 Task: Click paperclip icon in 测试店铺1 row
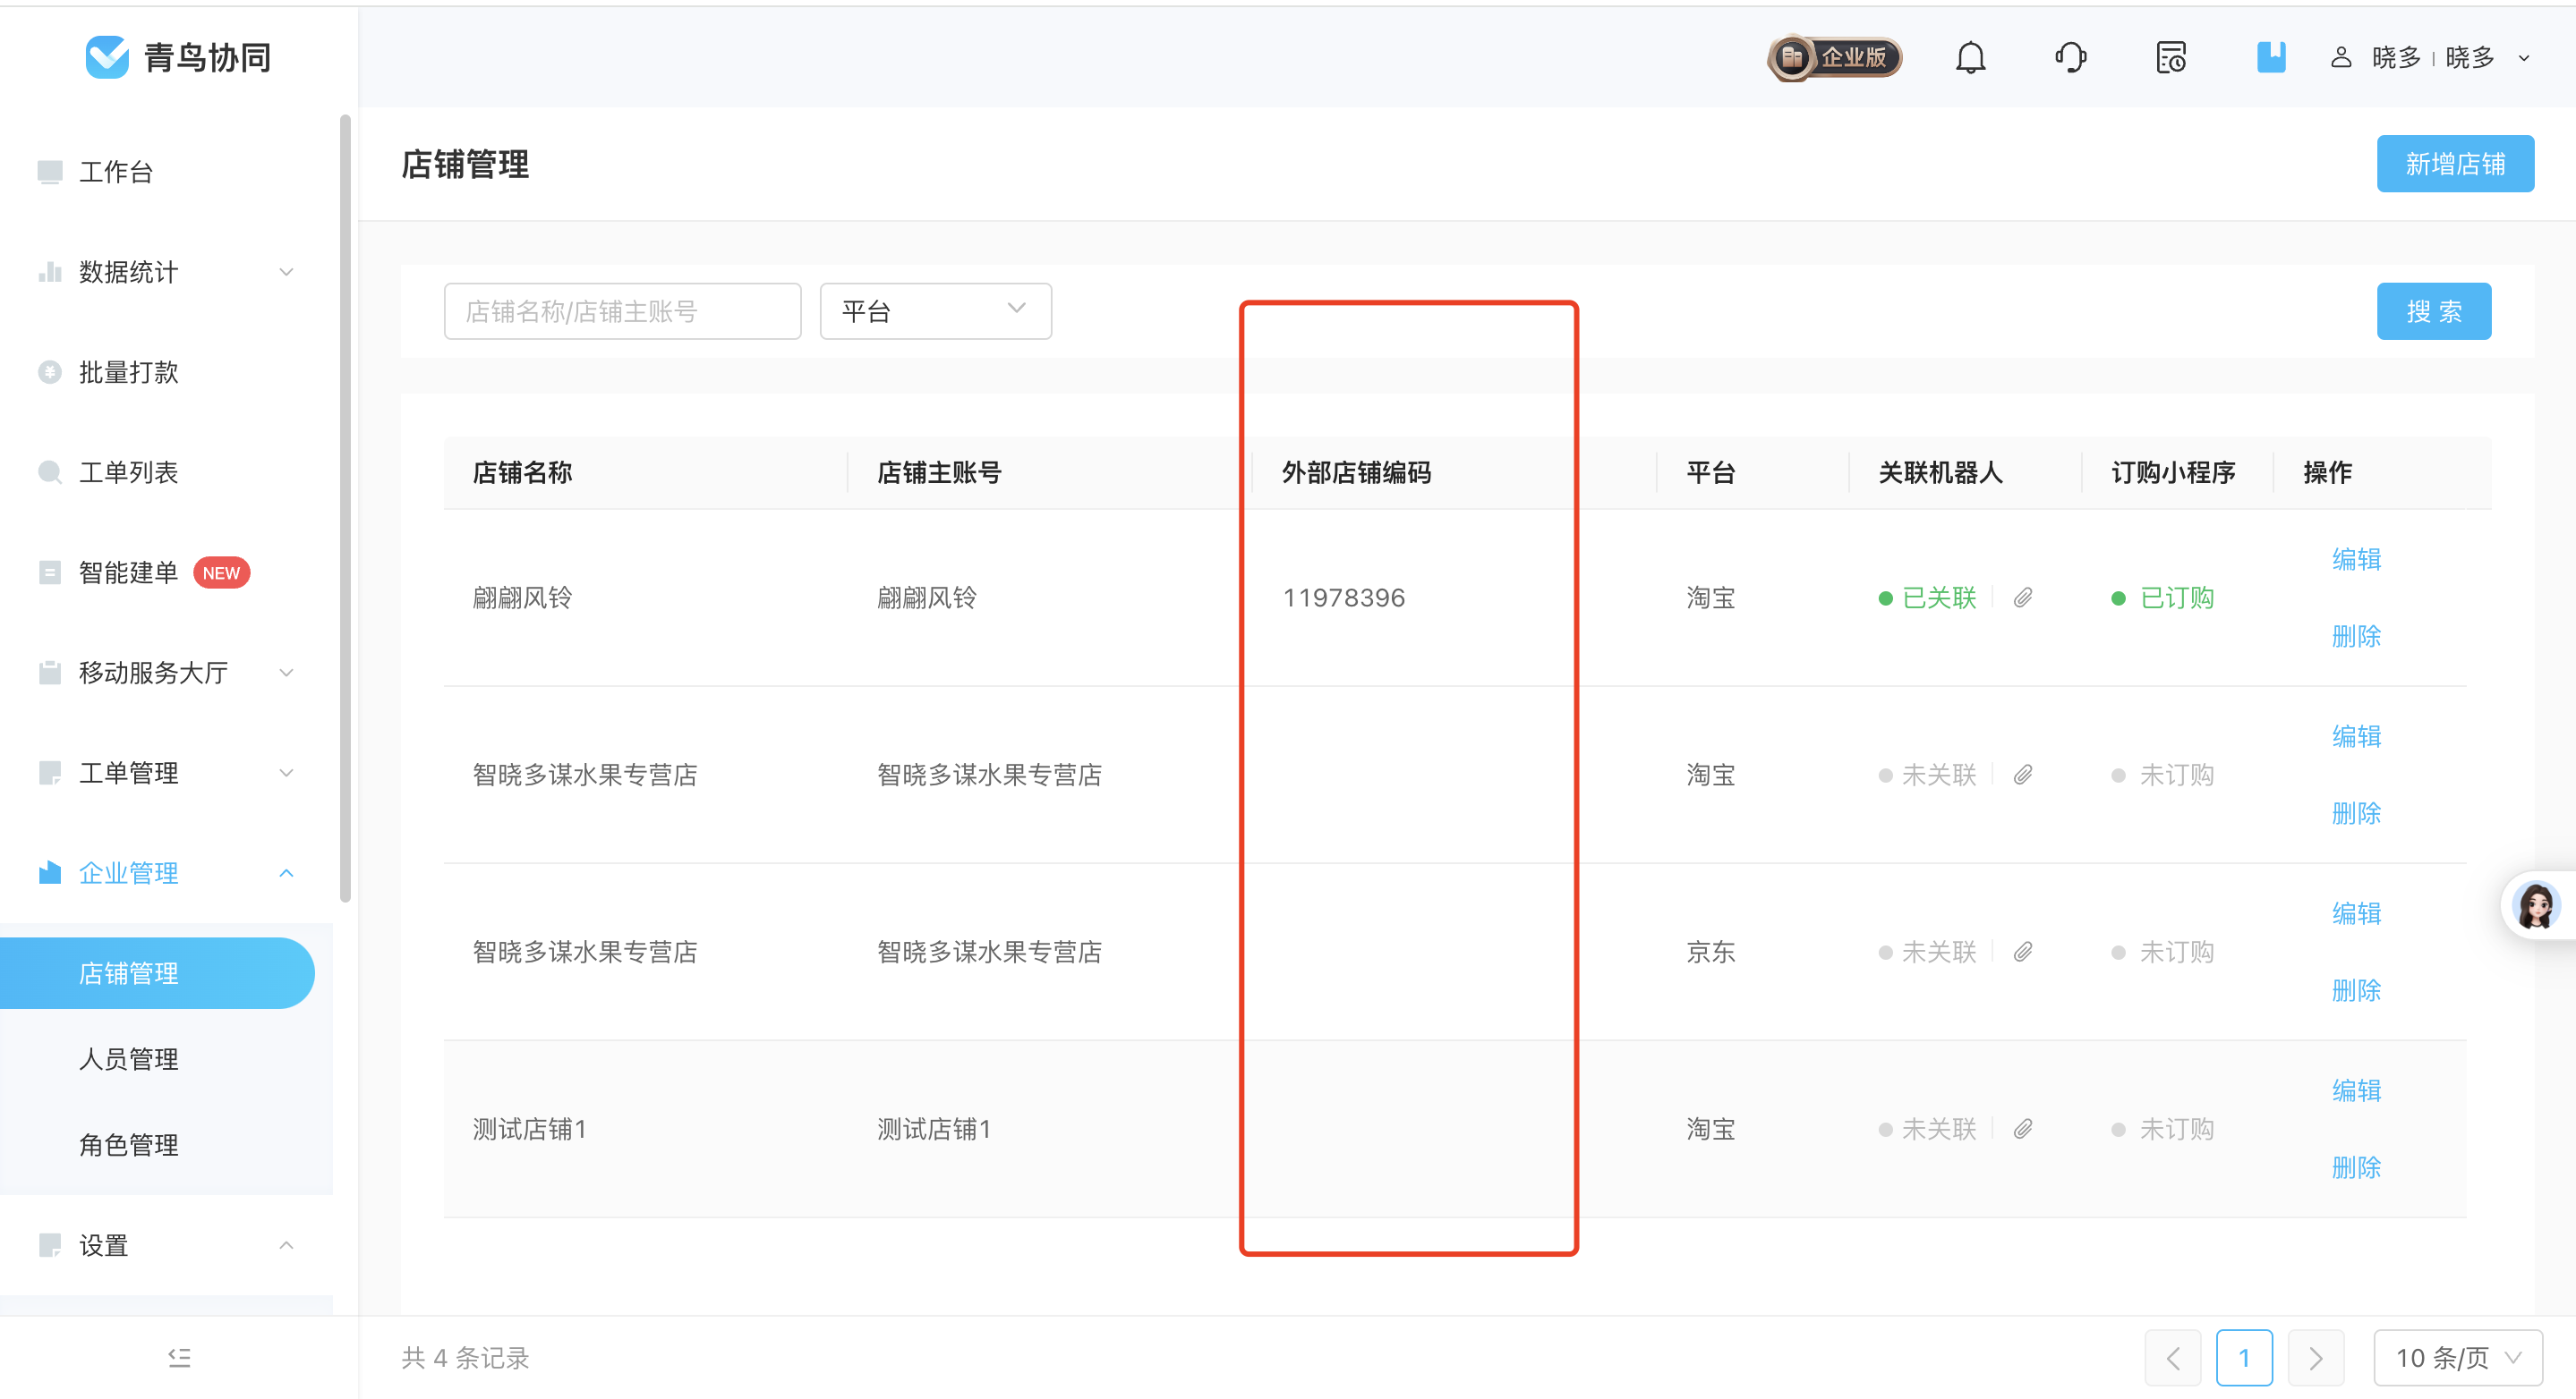pyautogui.click(x=2023, y=1129)
